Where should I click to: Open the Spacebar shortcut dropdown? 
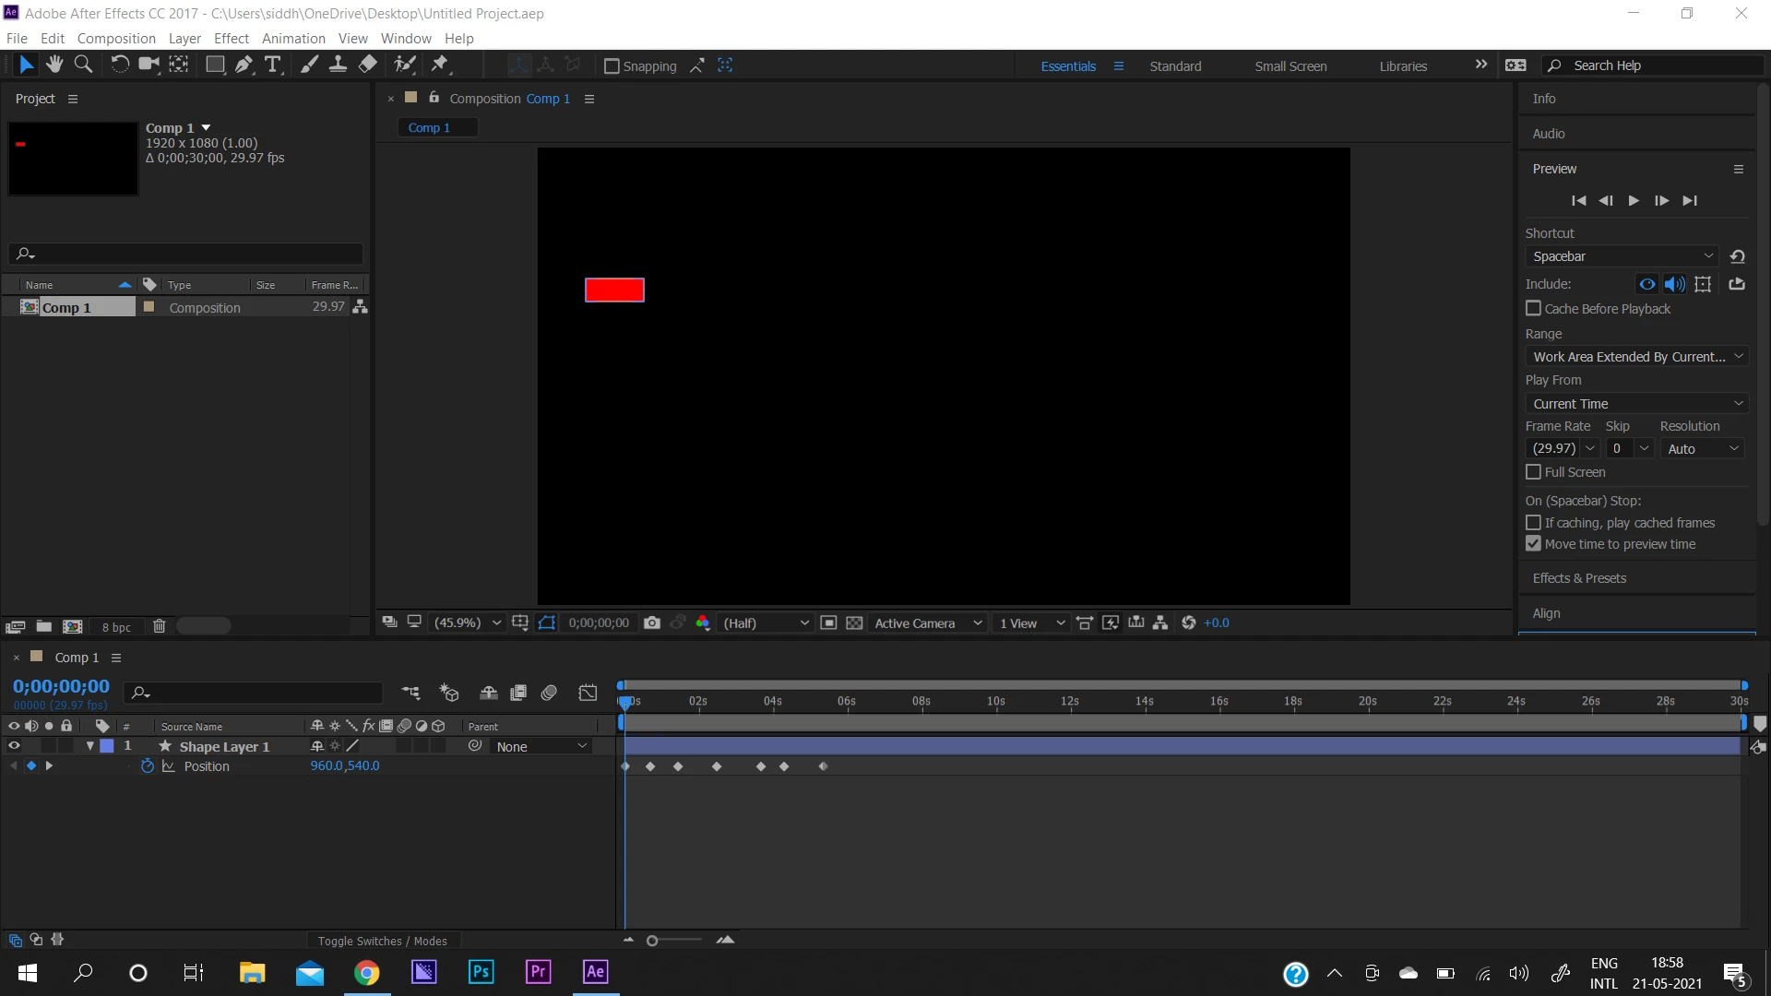[x=1622, y=256]
